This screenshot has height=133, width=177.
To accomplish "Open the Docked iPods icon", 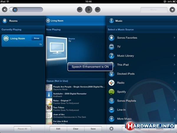I will 112,74.
